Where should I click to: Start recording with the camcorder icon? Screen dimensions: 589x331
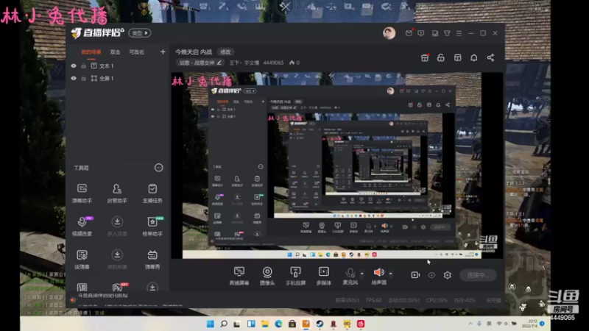[x=415, y=275]
